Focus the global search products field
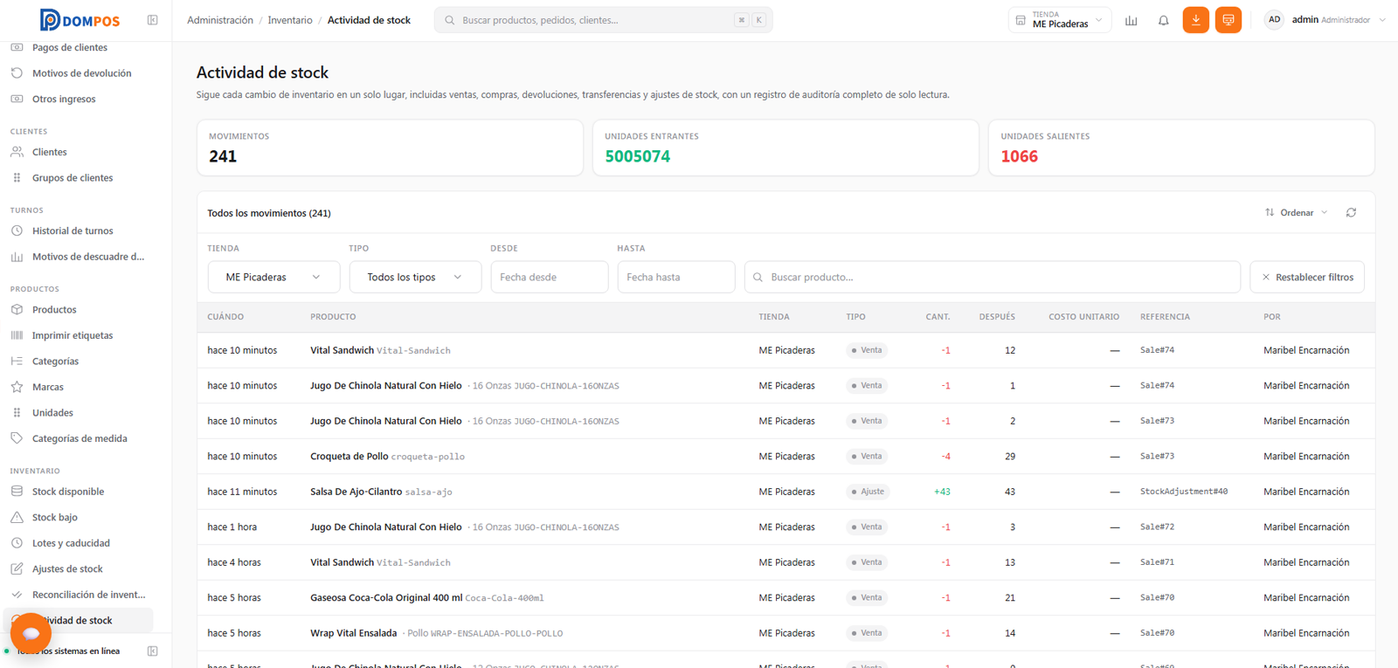1398x668 pixels. coord(603,20)
